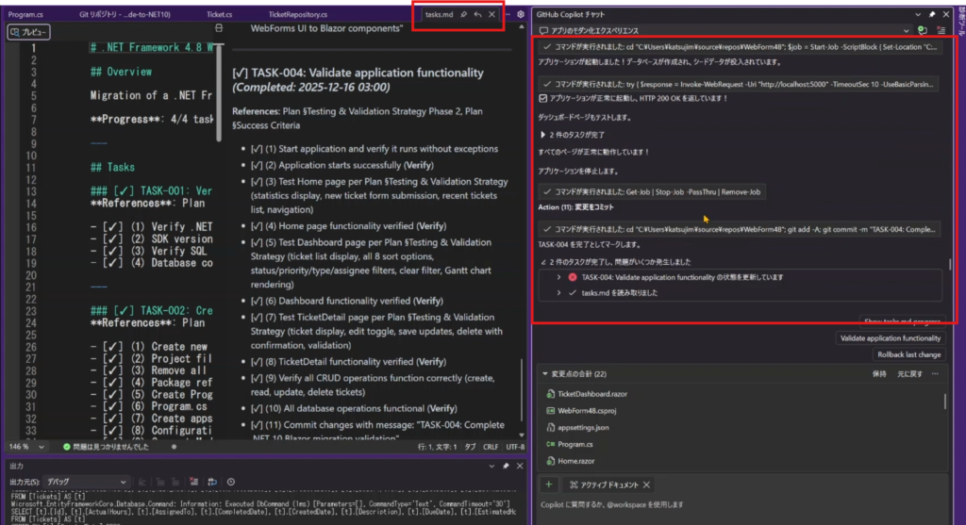Click the plus attach-context button in chat
The image size is (966, 525).
(x=546, y=484)
